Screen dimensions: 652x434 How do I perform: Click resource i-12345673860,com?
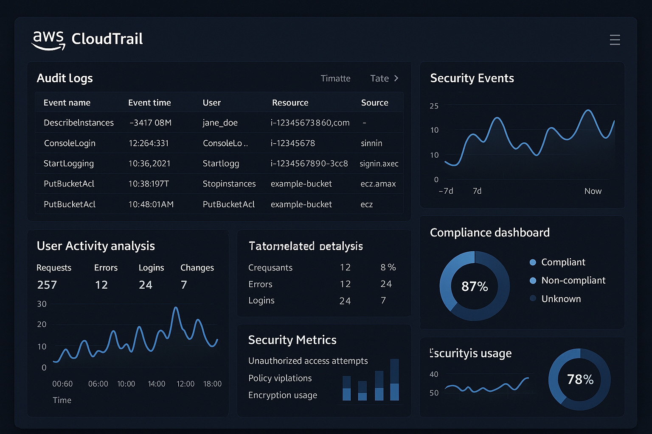coord(310,123)
